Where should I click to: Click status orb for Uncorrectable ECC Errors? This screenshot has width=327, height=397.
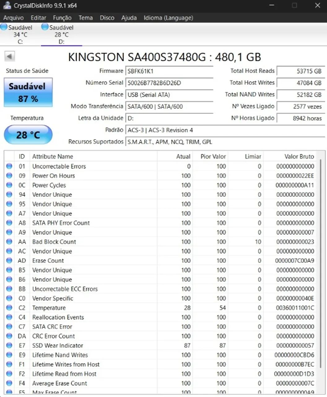tap(9, 289)
